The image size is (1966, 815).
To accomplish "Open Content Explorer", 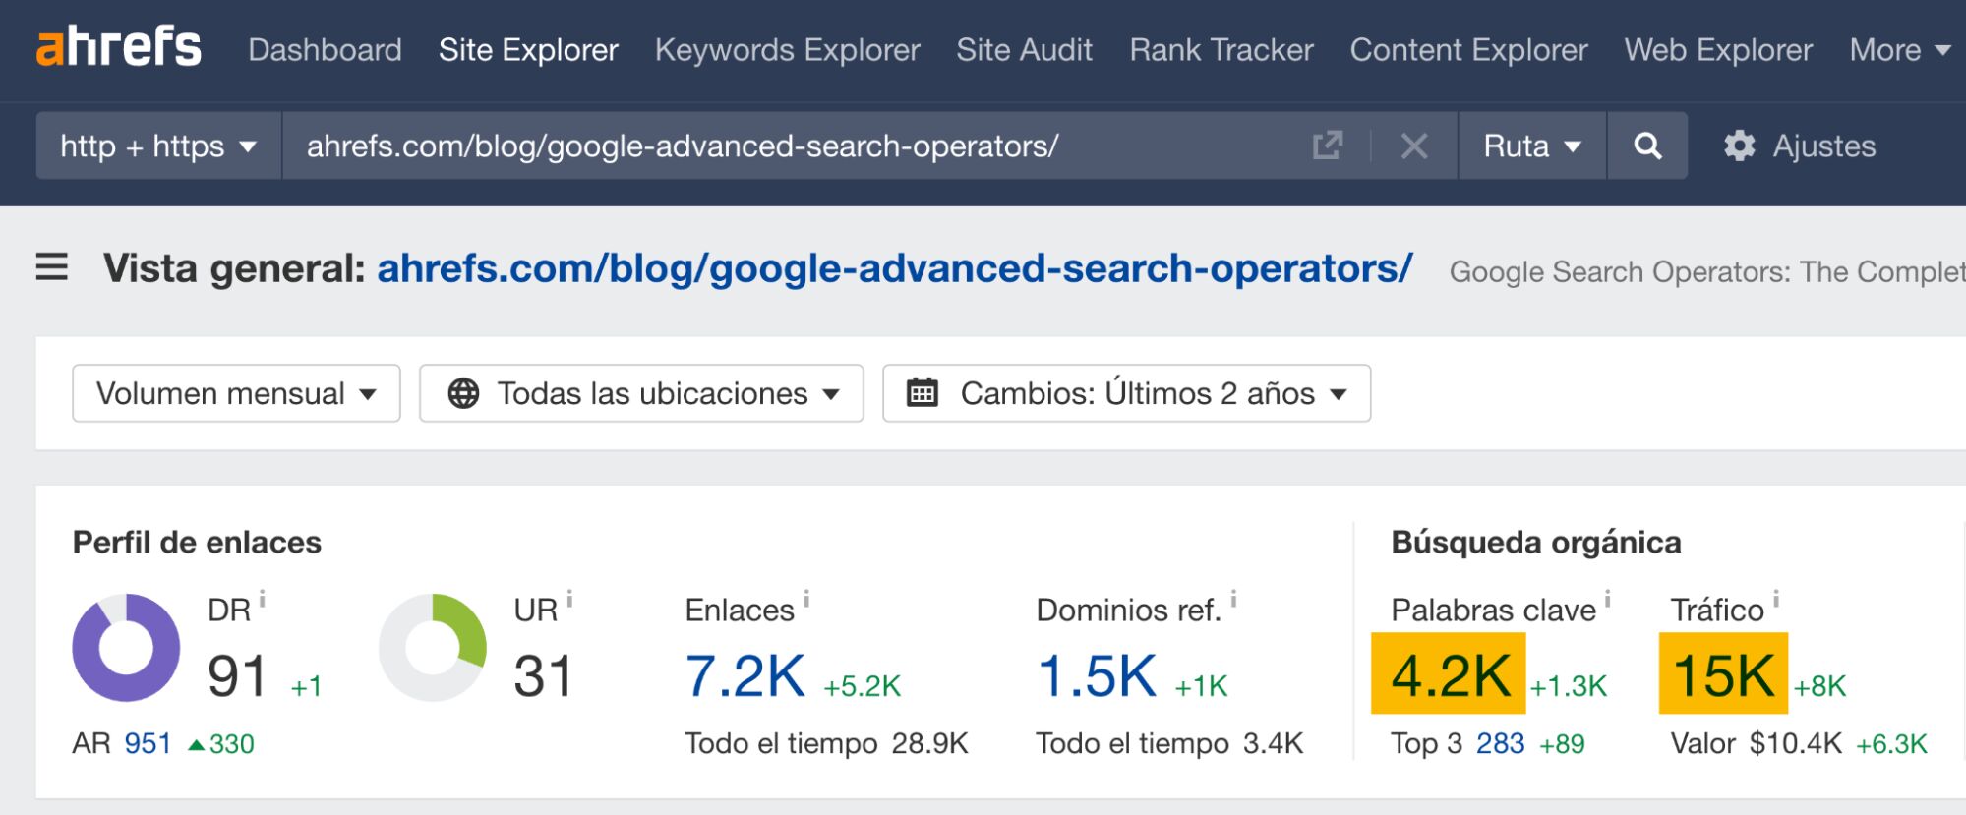I will point(1468,49).
